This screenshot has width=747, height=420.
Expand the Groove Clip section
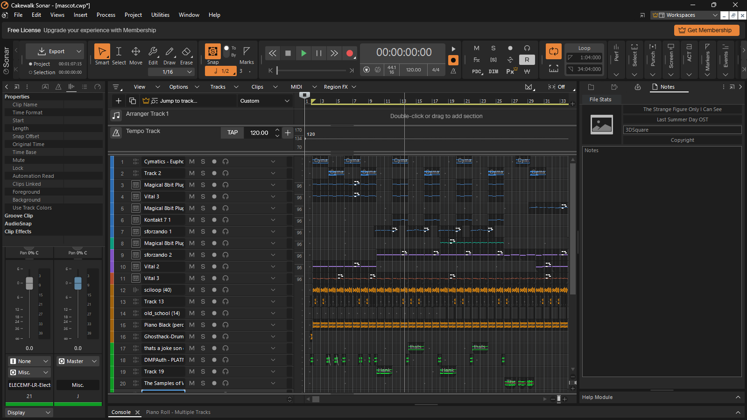(x=19, y=216)
